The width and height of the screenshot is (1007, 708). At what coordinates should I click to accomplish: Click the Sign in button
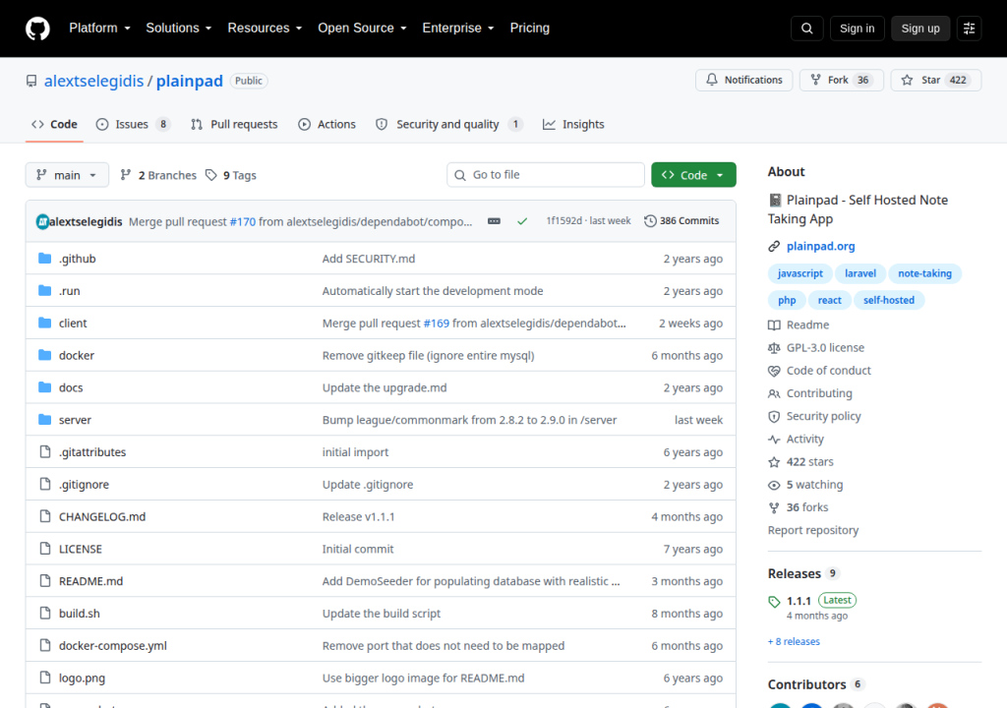tap(857, 29)
